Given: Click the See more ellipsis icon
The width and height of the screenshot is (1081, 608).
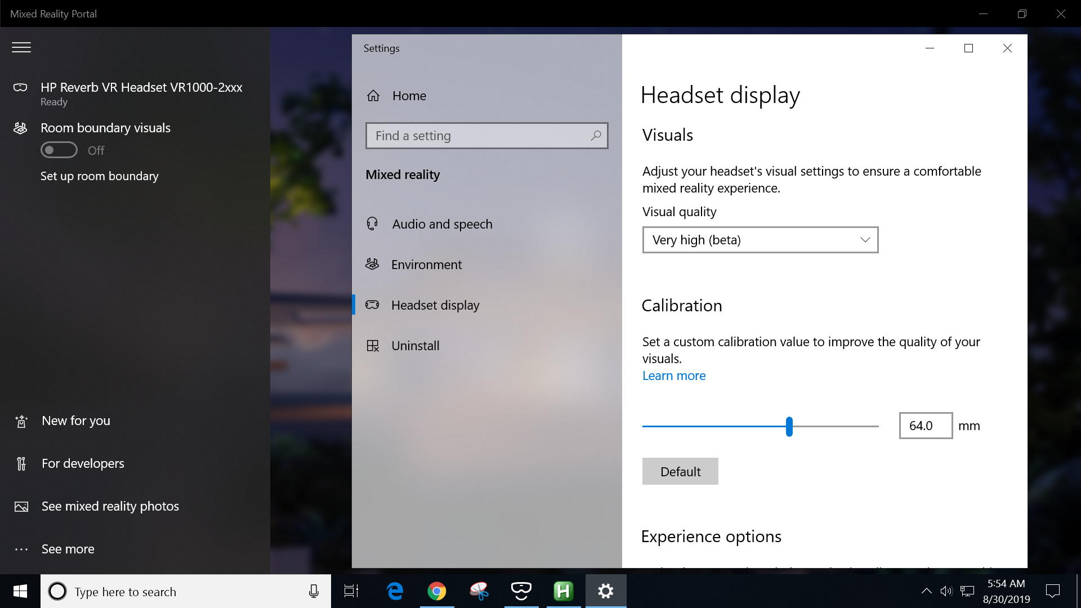Looking at the screenshot, I should click(x=21, y=549).
